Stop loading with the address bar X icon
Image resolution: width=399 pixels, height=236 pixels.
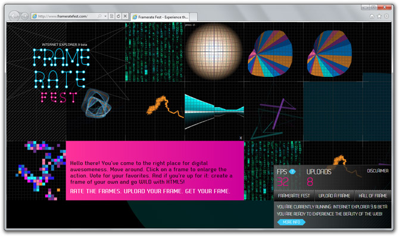125,16
